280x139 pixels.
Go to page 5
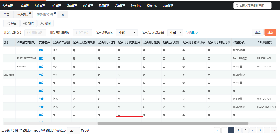tap(260, 130)
